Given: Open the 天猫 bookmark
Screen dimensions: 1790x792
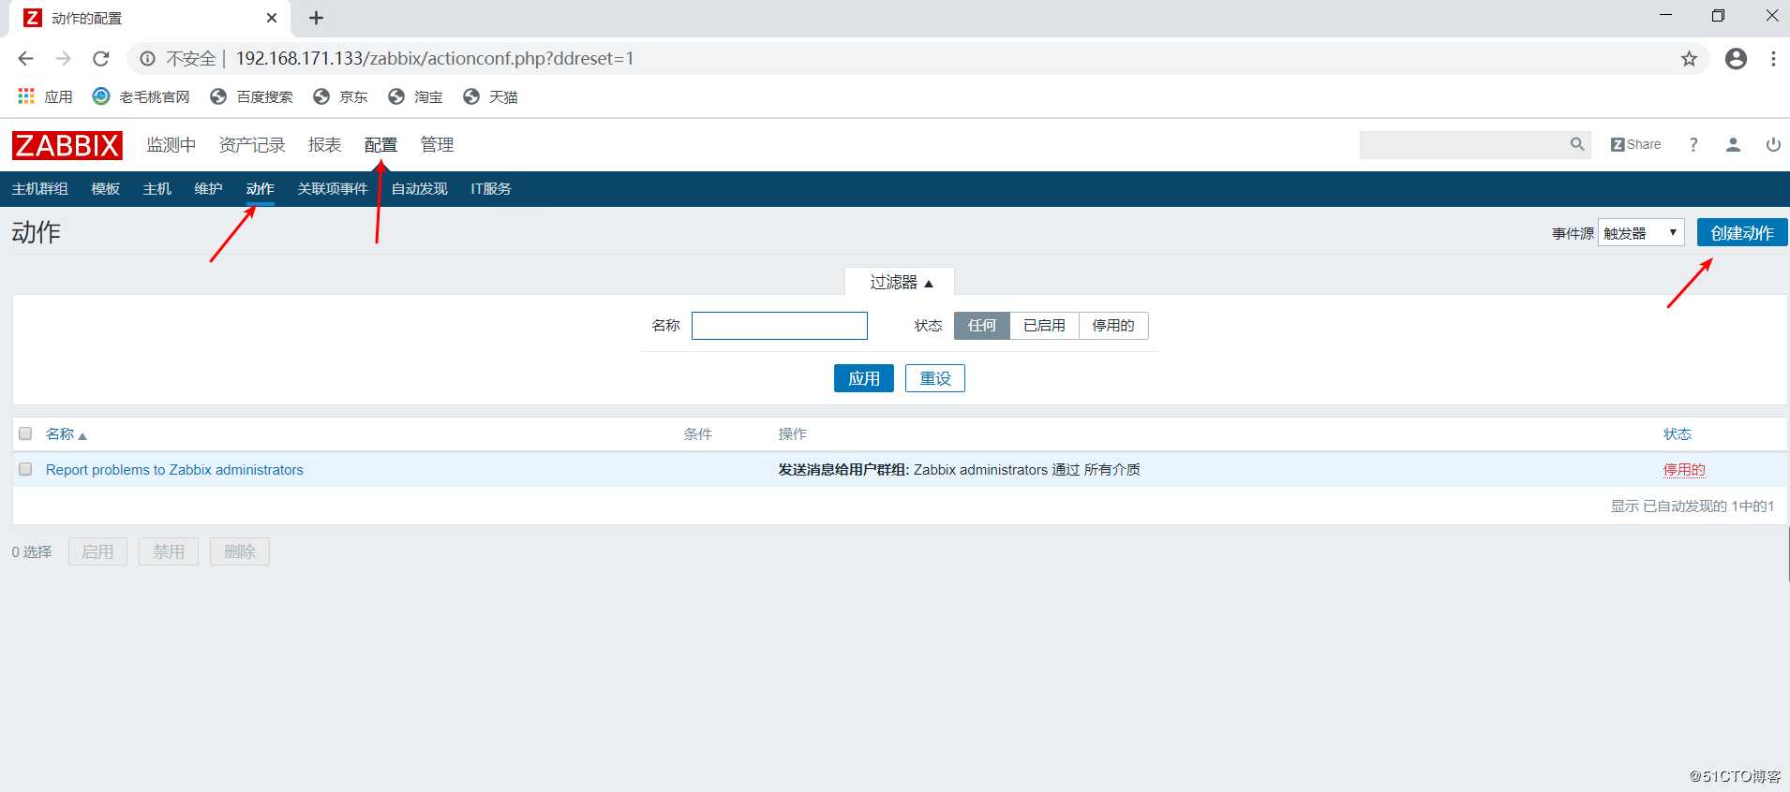Looking at the screenshot, I should pos(490,96).
